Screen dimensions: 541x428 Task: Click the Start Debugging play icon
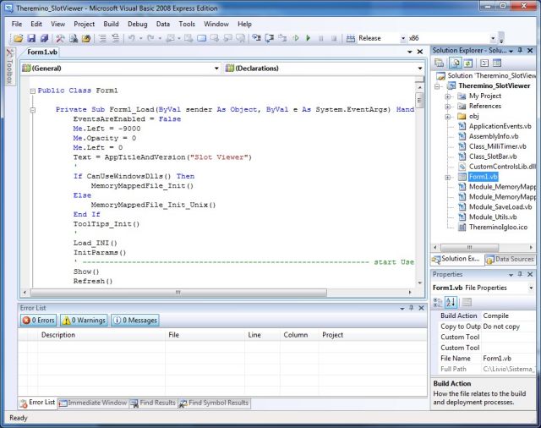tap(308, 38)
